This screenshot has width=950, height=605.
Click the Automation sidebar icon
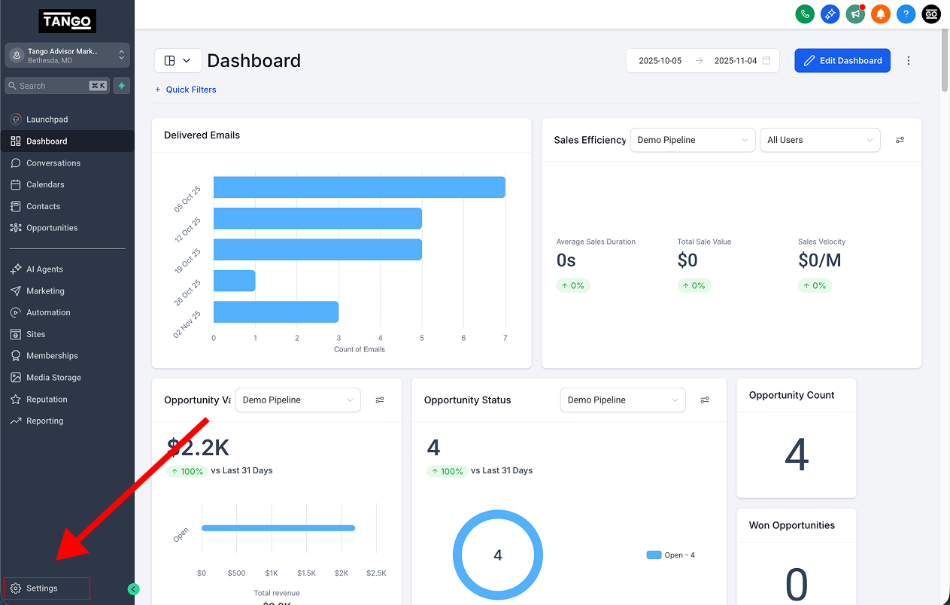pyautogui.click(x=16, y=312)
